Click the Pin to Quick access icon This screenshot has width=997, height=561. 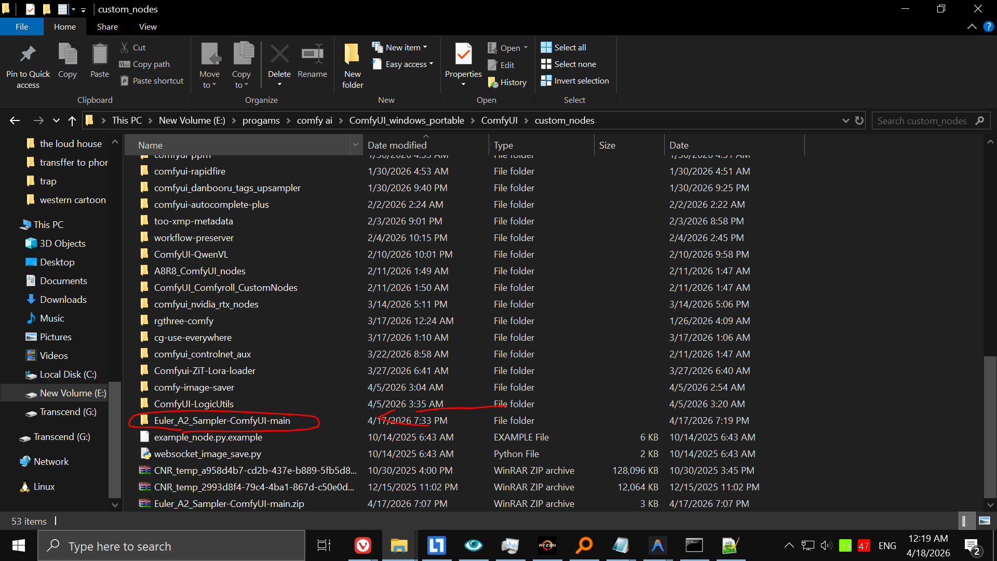(x=28, y=55)
